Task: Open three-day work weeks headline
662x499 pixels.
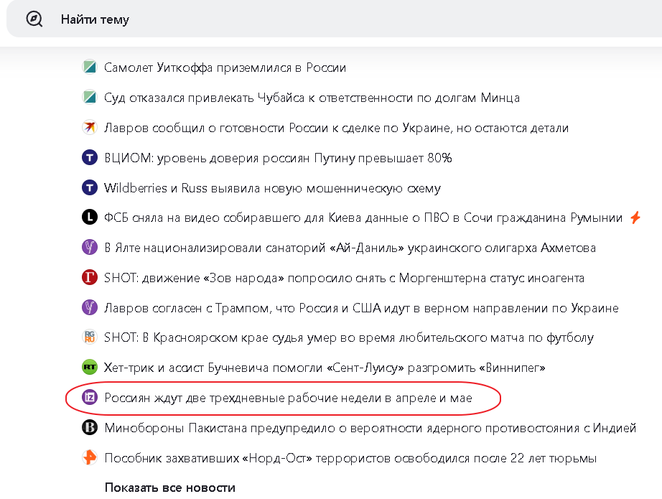Action: [288, 398]
